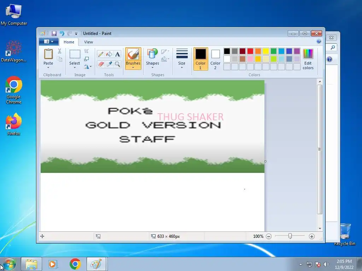Click the vertical scrollbar thumb
Viewport: 362px width, 271px height.
pyautogui.click(x=320, y=149)
